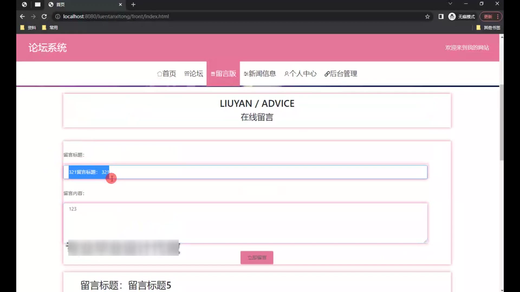The height and width of the screenshot is (292, 520).
Task: Open new tab with plus icon
Action: pos(133,5)
